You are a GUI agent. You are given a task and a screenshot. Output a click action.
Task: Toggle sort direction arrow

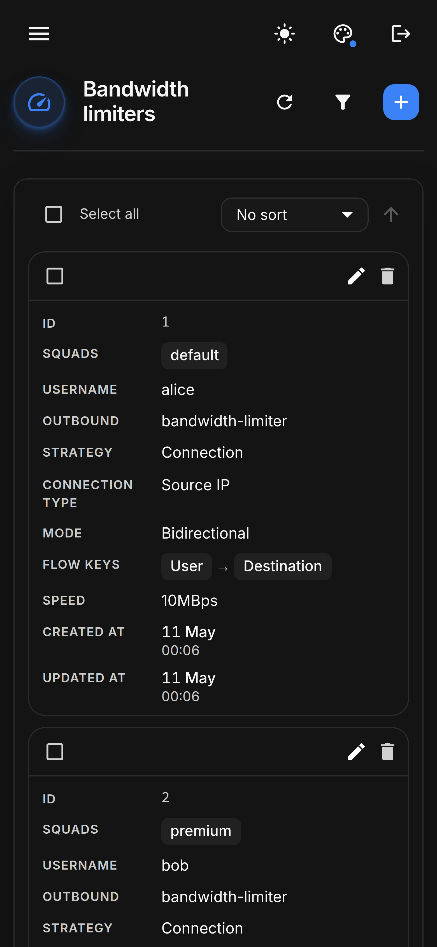391,214
